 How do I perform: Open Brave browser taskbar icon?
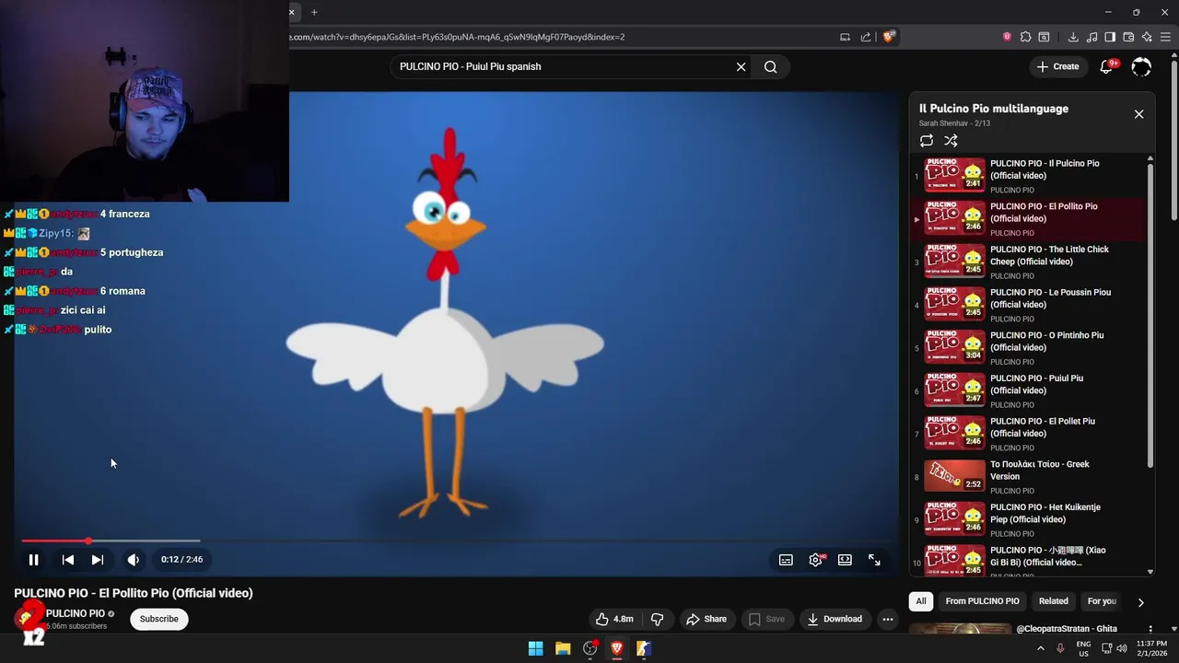617,648
